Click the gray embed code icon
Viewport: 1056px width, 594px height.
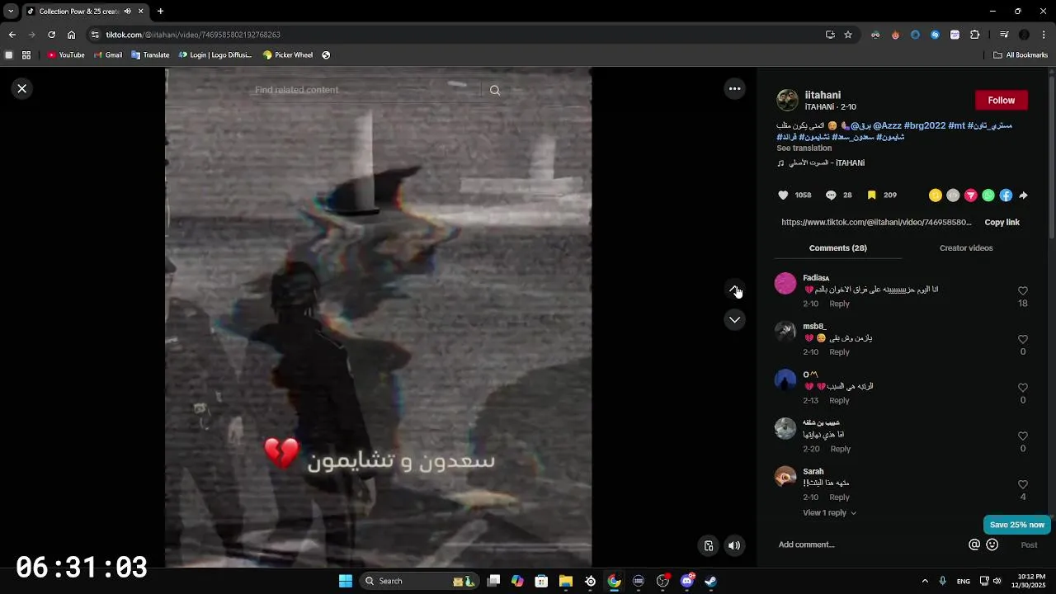coord(953,196)
